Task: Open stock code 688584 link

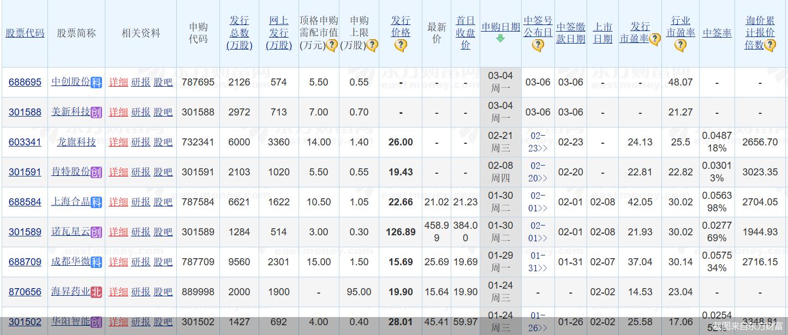Action: point(25,202)
